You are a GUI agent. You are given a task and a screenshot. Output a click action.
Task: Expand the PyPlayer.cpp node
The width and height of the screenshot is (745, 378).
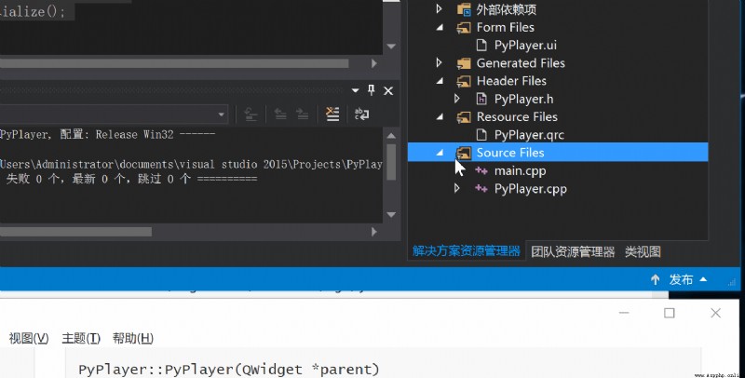coord(456,188)
